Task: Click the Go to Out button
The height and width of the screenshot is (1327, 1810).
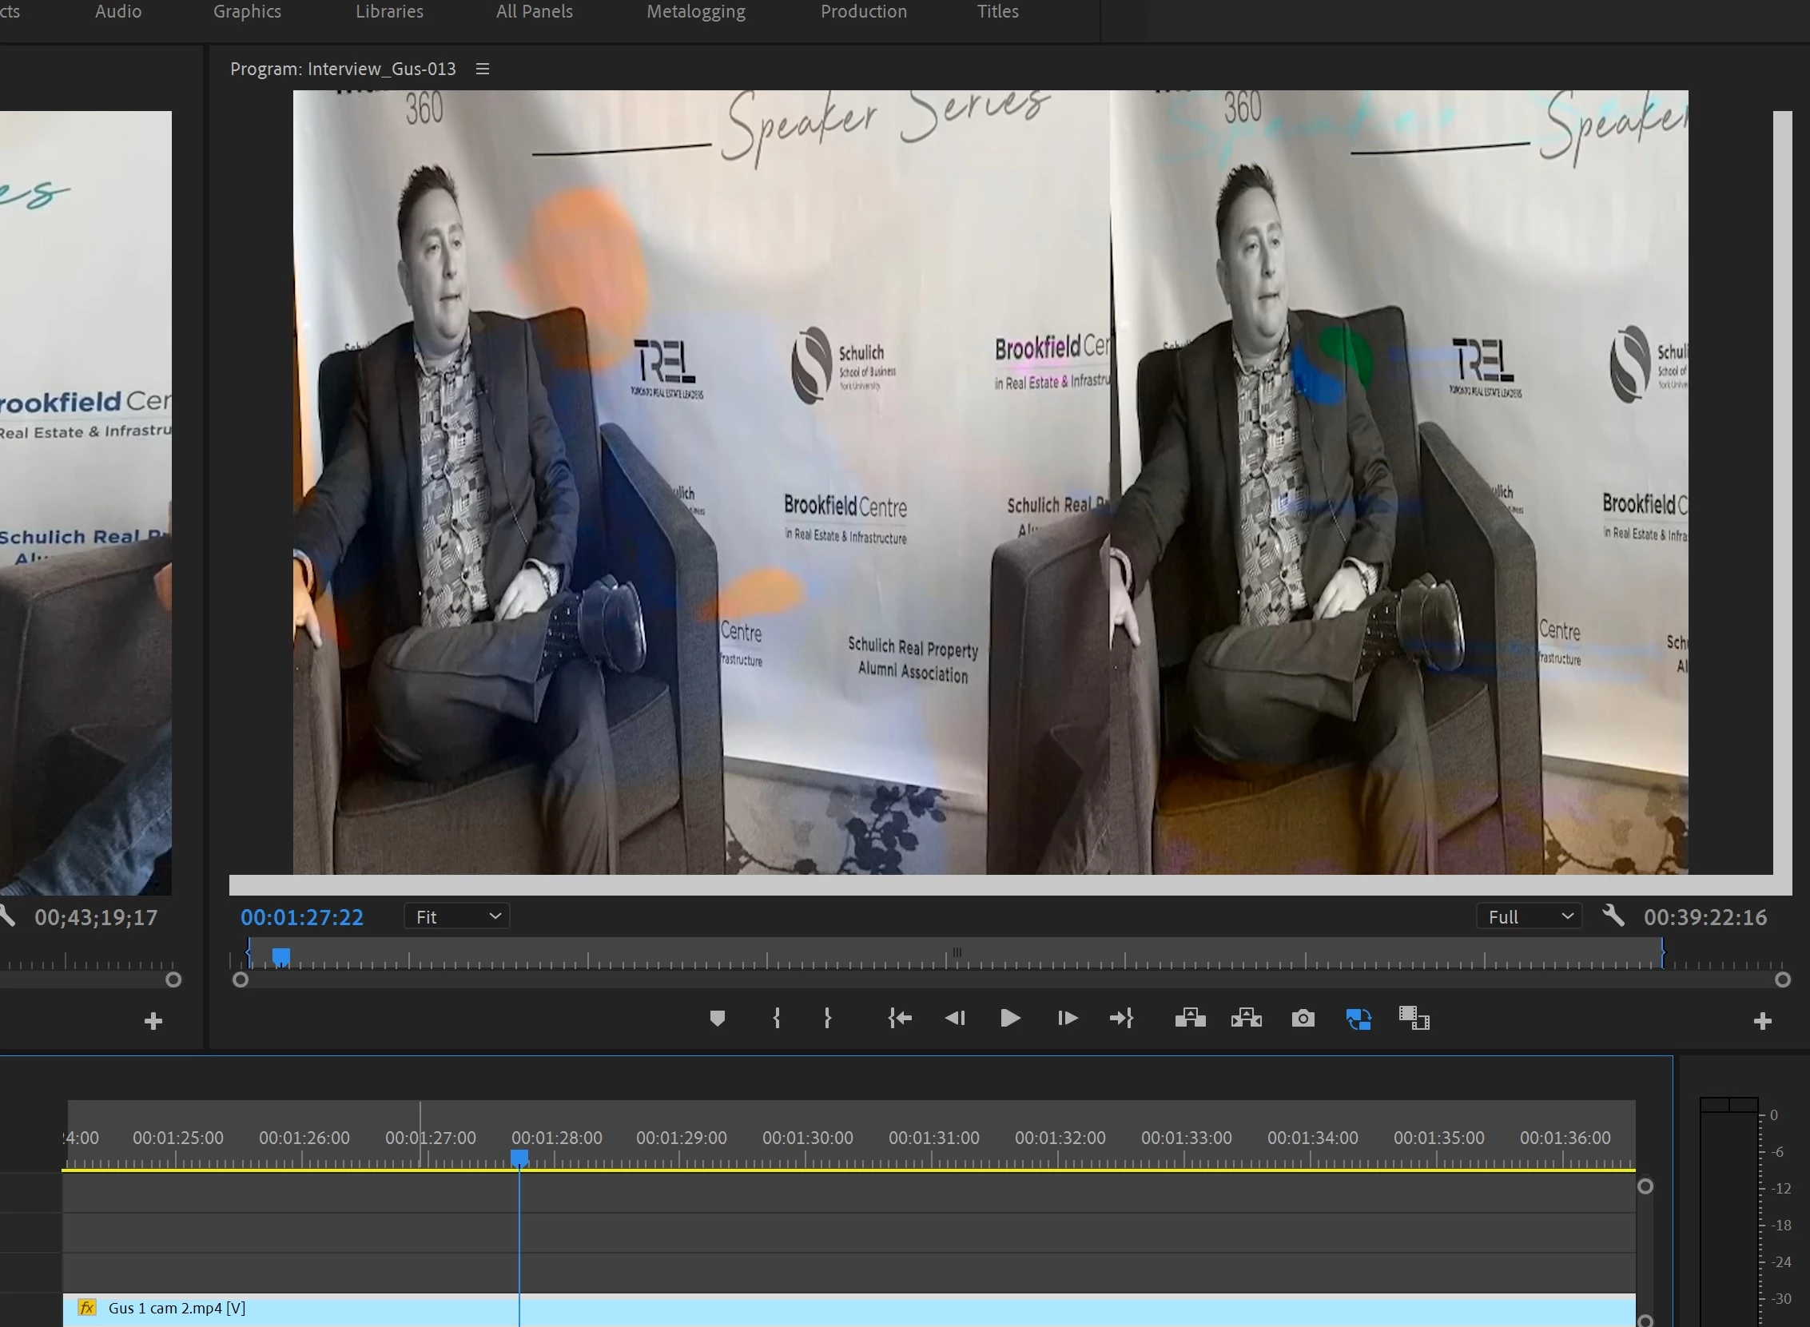Action: [1121, 1019]
